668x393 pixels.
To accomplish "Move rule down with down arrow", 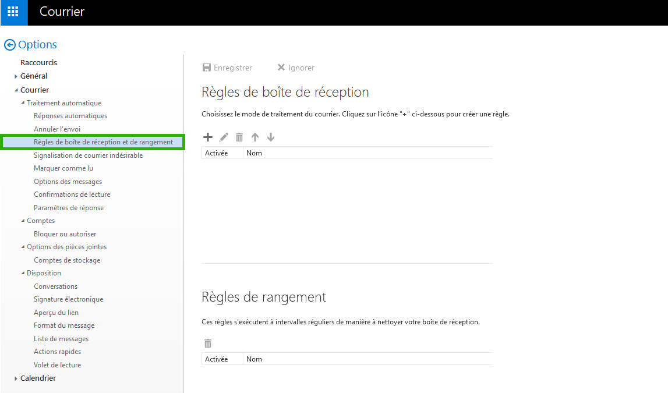I will (x=271, y=137).
